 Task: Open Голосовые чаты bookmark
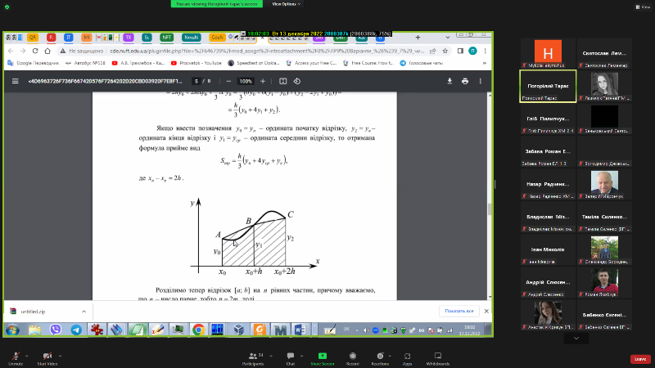click(422, 63)
